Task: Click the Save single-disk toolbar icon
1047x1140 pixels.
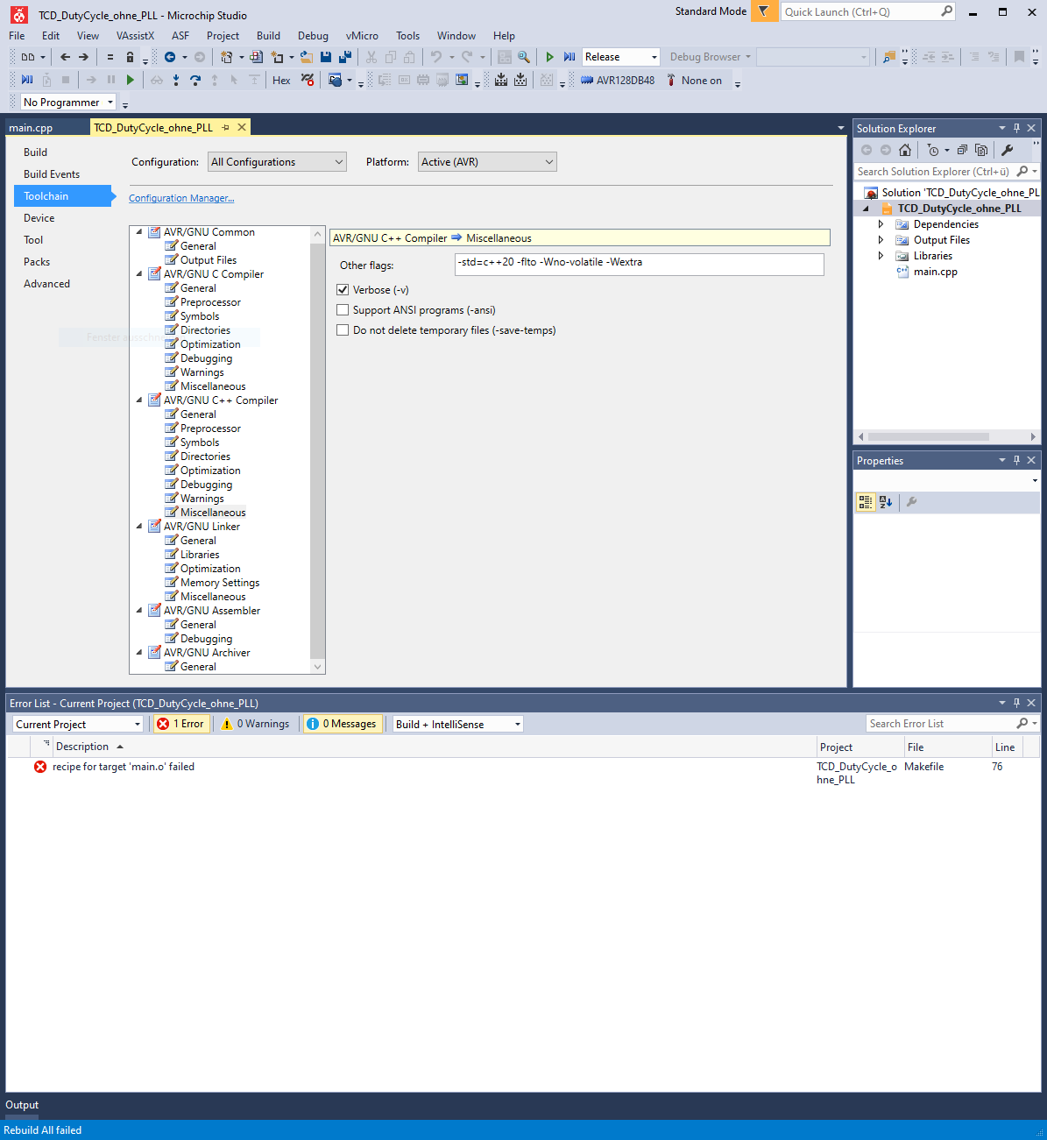Action: pos(326,57)
